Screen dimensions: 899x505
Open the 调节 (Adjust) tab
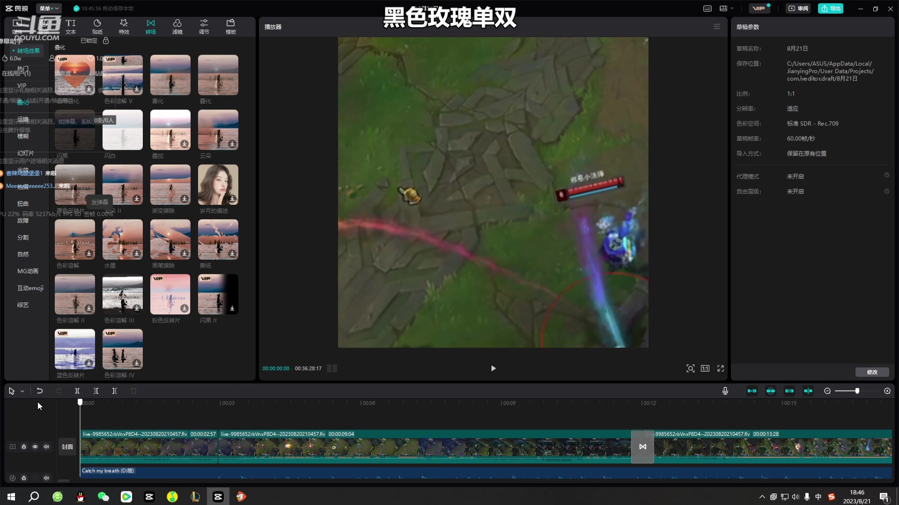204,27
